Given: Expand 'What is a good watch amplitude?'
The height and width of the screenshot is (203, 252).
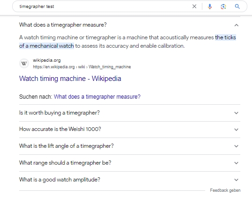Looking at the screenshot, I should pyautogui.click(x=130, y=180).
